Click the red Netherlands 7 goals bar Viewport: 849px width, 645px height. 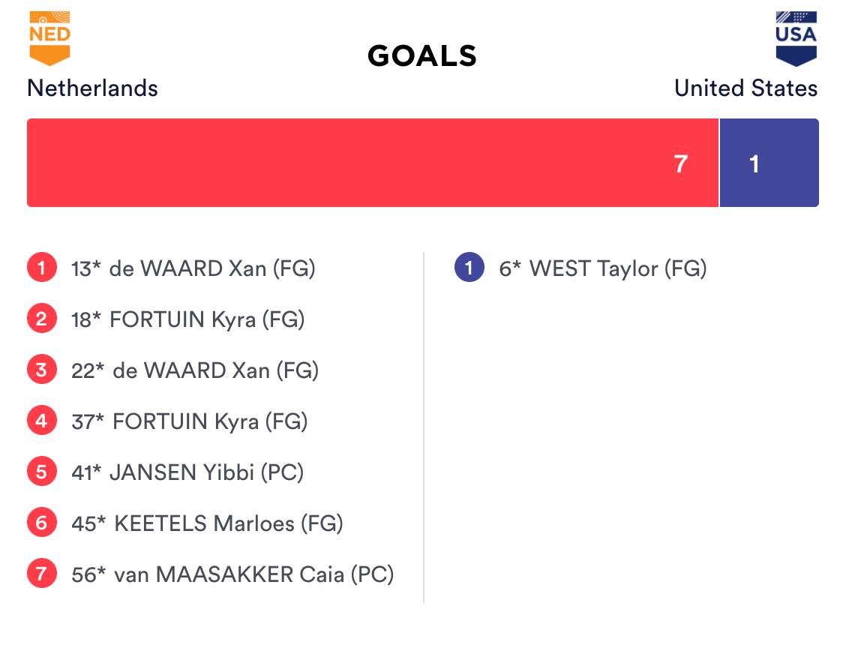[x=373, y=163]
